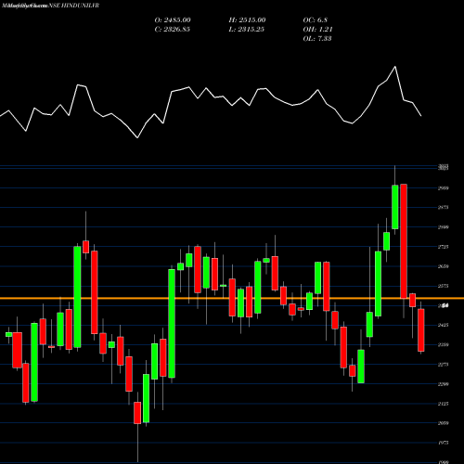Click the 2200 price axis label
Screen dimensions: 464x464
pos(444,384)
